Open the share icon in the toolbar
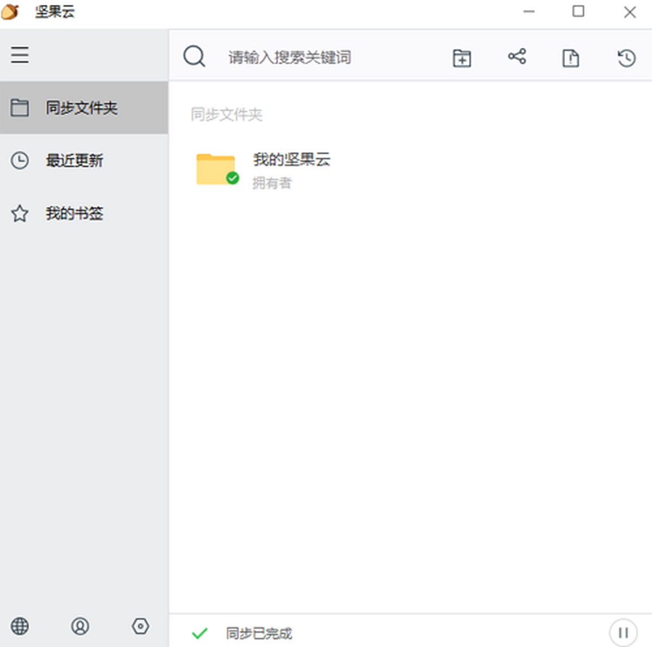The height and width of the screenshot is (647, 652). 517,56
